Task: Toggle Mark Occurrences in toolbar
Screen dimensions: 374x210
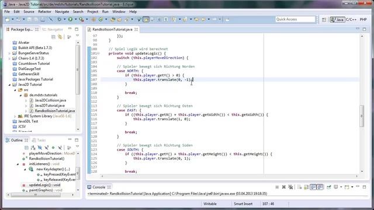Action: point(146,19)
